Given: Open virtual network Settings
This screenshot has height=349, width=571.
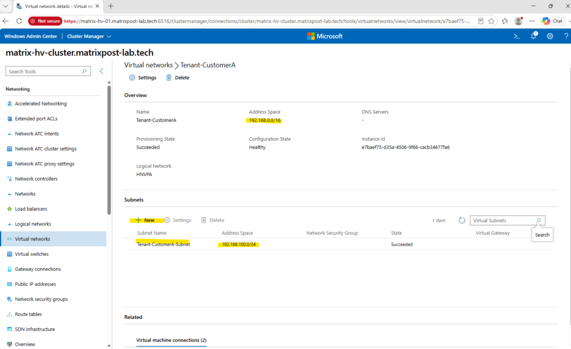Looking at the screenshot, I should tap(143, 77).
